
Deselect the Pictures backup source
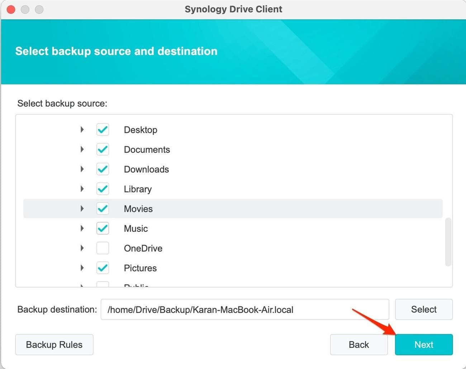(x=103, y=268)
